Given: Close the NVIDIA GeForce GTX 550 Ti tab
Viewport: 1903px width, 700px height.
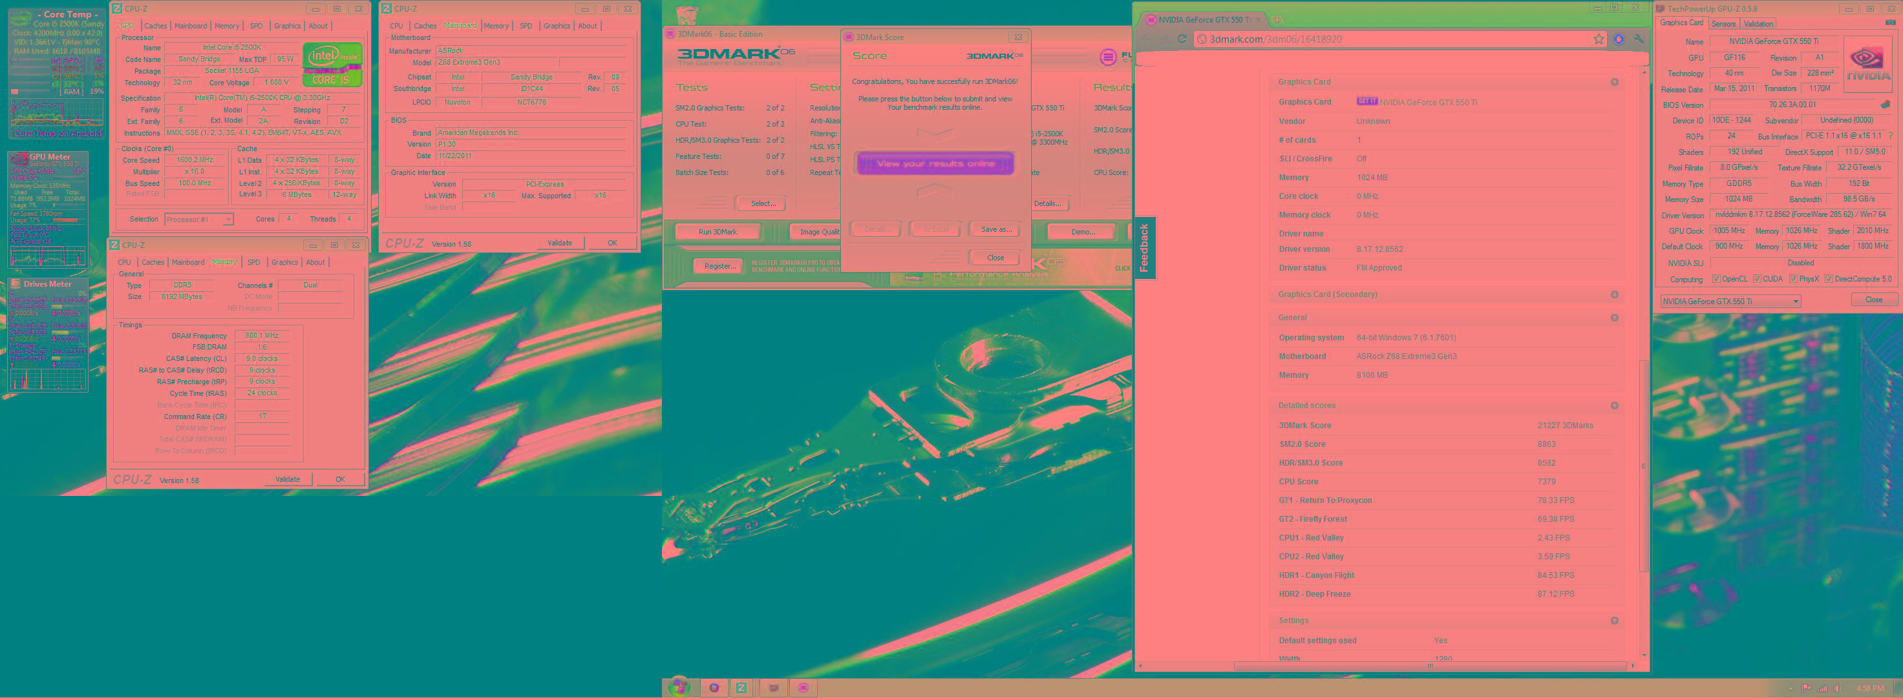Looking at the screenshot, I should [1260, 20].
